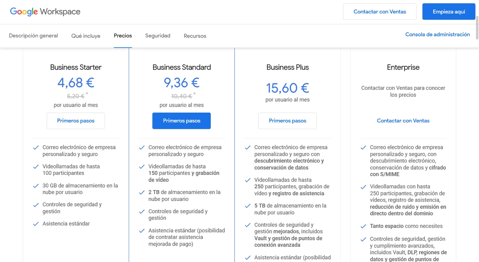The image size is (479, 262).
Task: Click the crossed-out 5,20 € price
Action: click(76, 96)
